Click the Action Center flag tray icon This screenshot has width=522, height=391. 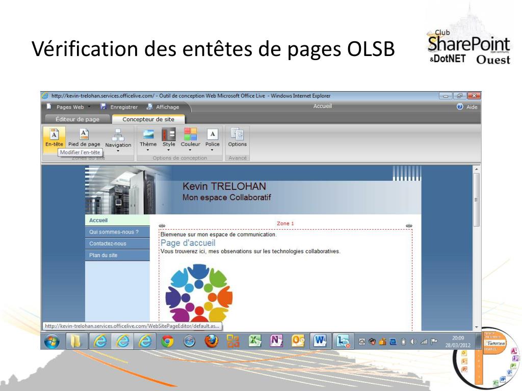pyautogui.click(x=434, y=342)
